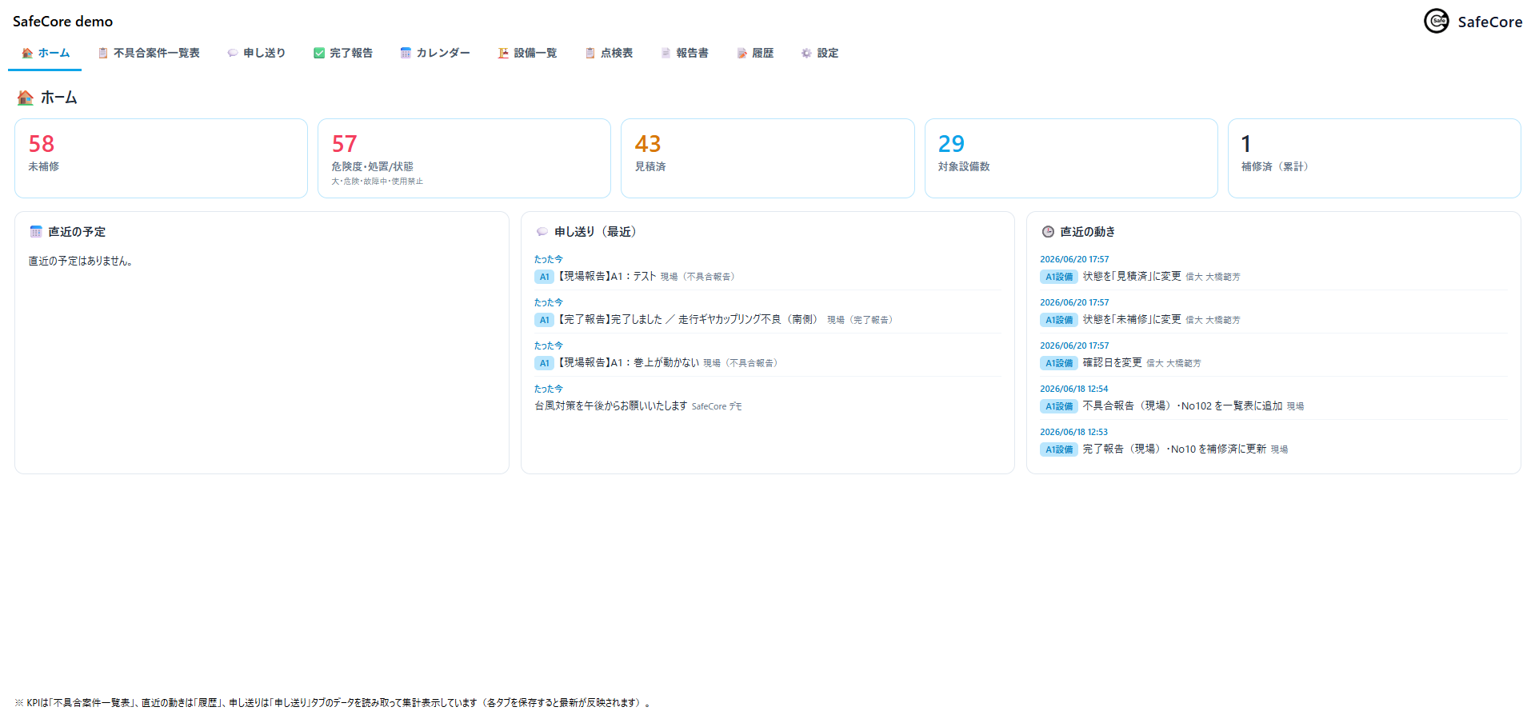
Task: Click A1 badge on the 完了しました message
Action: (544, 320)
